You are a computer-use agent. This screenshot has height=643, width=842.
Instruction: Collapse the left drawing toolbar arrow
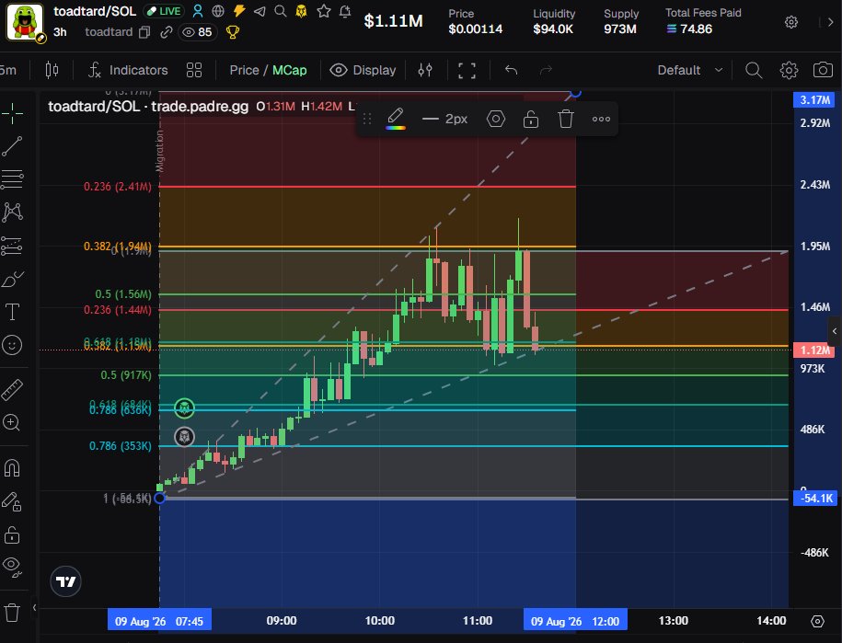pyautogui.click(x=34, y=607)
